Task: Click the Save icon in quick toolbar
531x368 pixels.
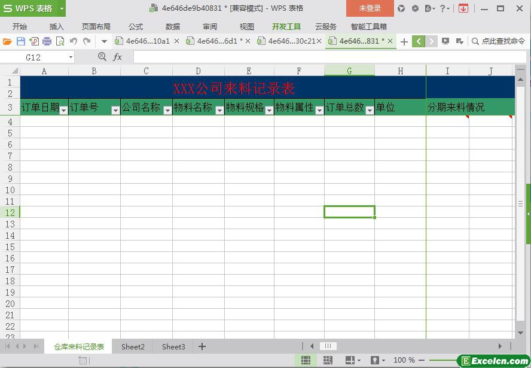Action: 21,41
